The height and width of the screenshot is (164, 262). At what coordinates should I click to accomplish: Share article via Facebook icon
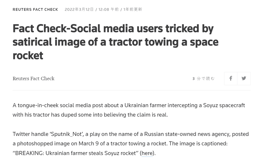click(230, 78)
